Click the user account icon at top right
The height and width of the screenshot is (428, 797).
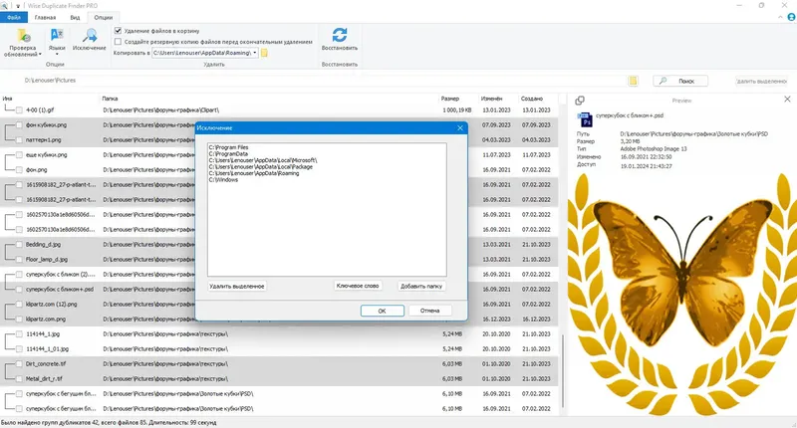[x=791, y=17]
